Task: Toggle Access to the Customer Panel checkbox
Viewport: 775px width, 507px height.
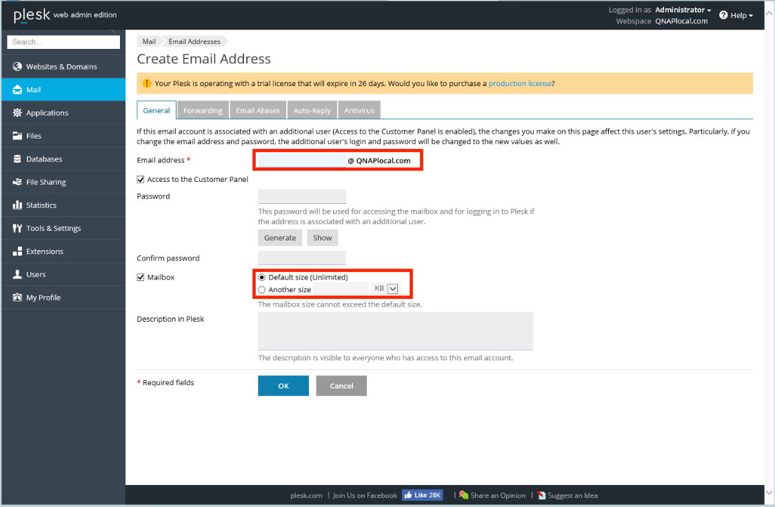Action: (141, 179)
